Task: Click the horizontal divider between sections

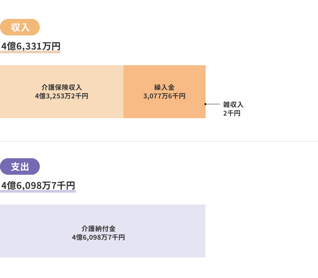Action: 159,141
